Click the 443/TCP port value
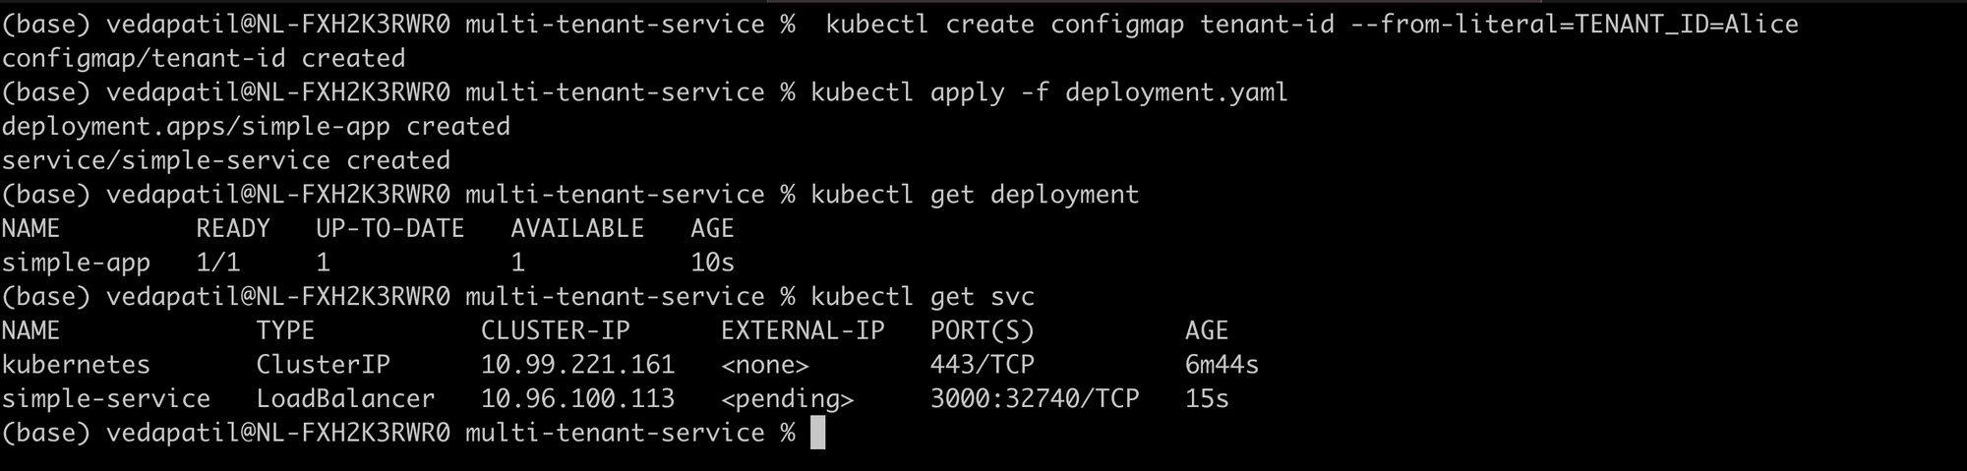 click(982, 365)
